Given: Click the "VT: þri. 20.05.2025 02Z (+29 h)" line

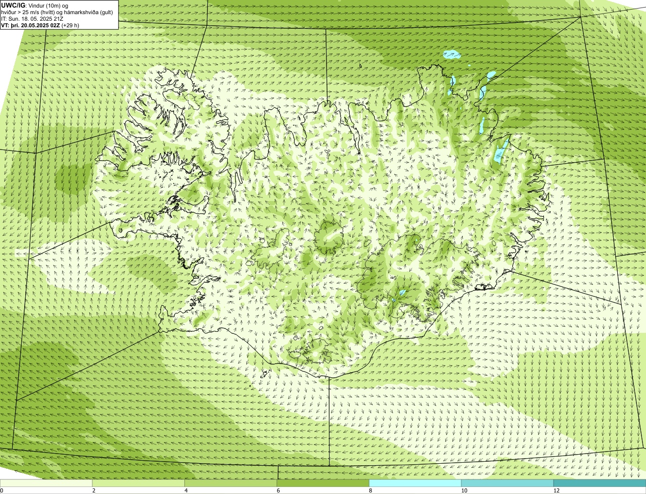Looking at the screenshot, I should click(x=40, y=25).
